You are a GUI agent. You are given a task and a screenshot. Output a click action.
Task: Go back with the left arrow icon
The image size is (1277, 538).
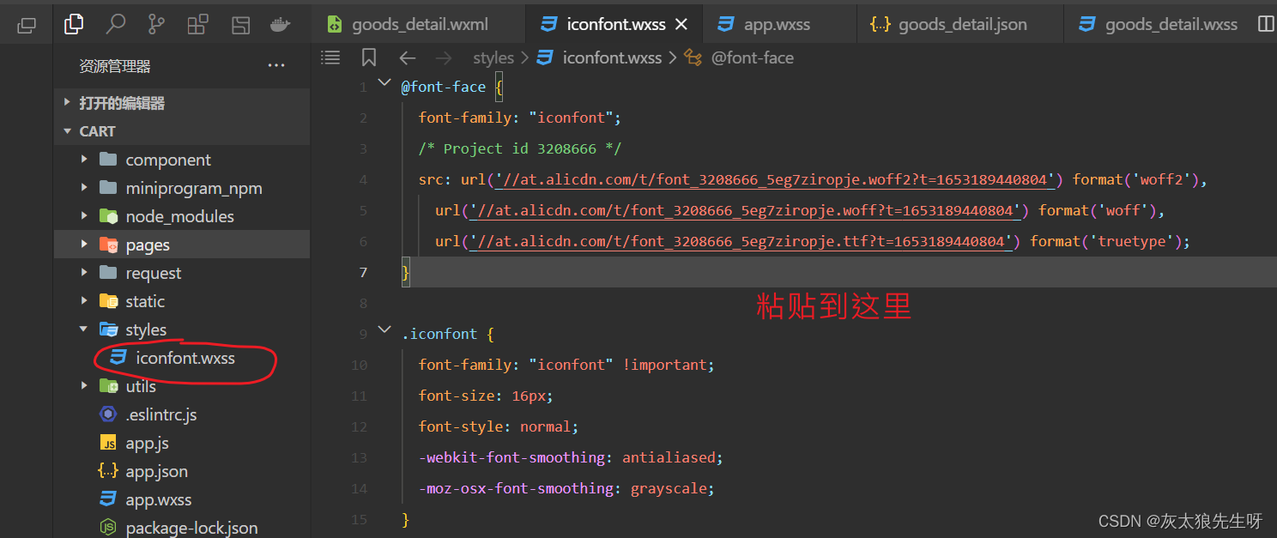(408, 58)
